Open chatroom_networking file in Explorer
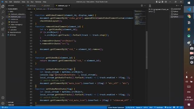This screenshot has width=194, height=109. [18, 14]
